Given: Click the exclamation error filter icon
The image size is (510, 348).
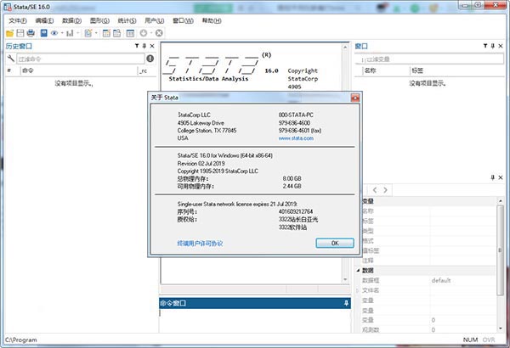Looking at the screenshot, I should click(150, 59).
